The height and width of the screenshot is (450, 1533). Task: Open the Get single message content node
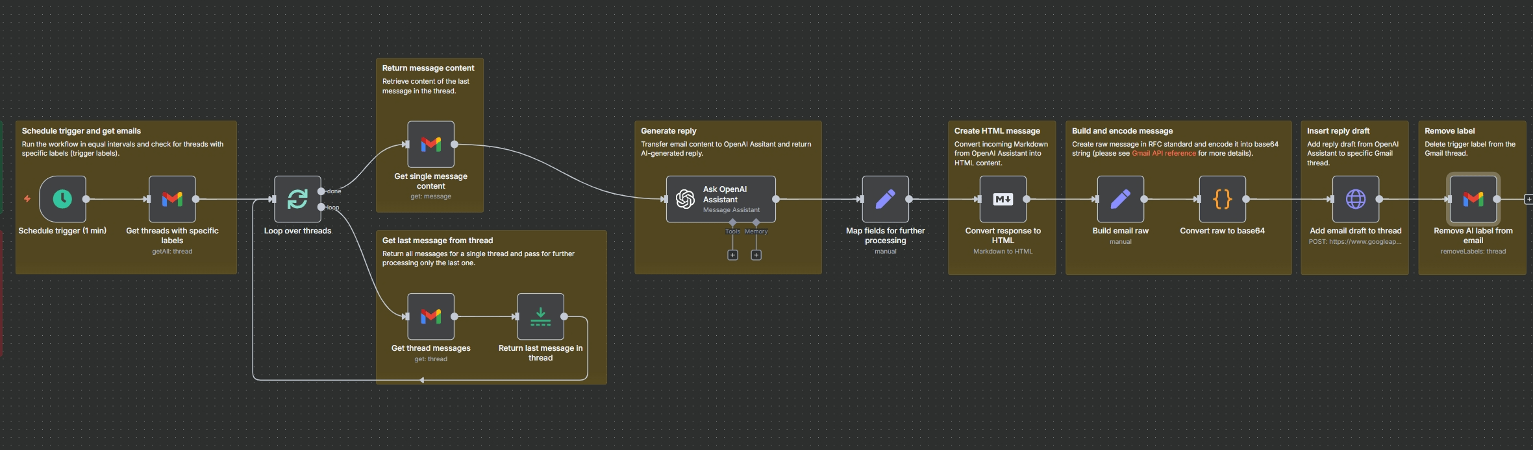(x=430, y=145)
